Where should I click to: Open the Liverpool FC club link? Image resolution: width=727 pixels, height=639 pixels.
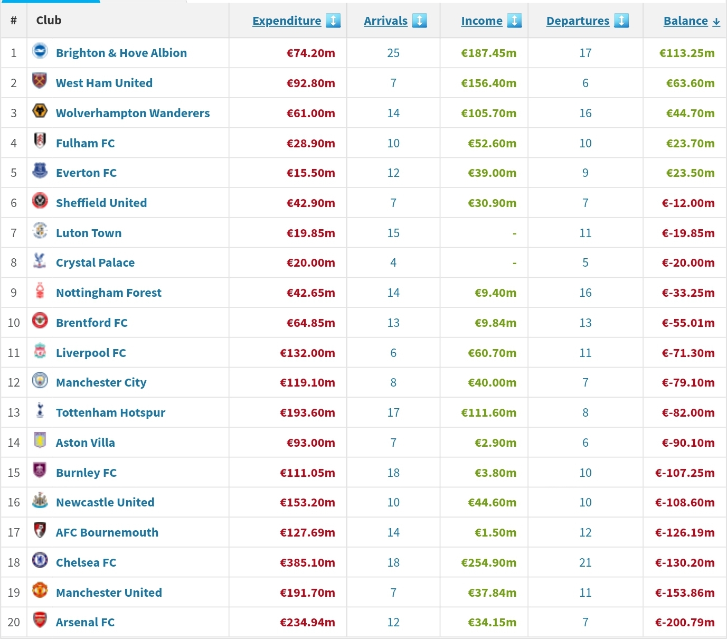(x=91, y=353)
